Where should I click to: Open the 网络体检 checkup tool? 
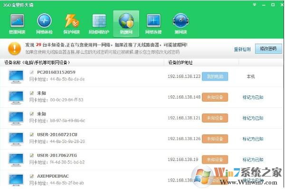44,24
